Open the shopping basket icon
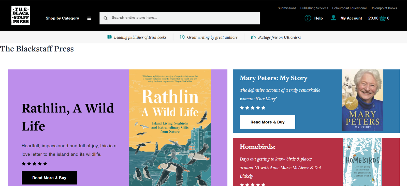The image size is (407, 186). (383, 18)
